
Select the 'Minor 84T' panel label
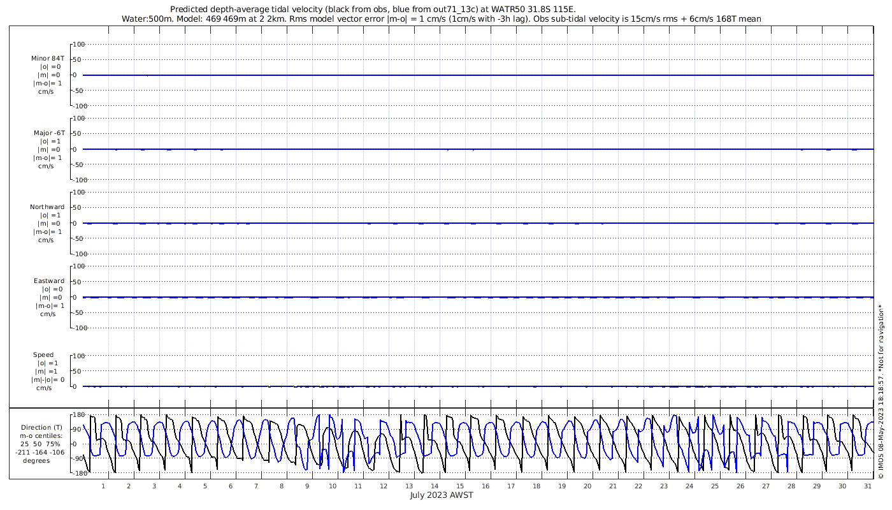pos(48,59)
